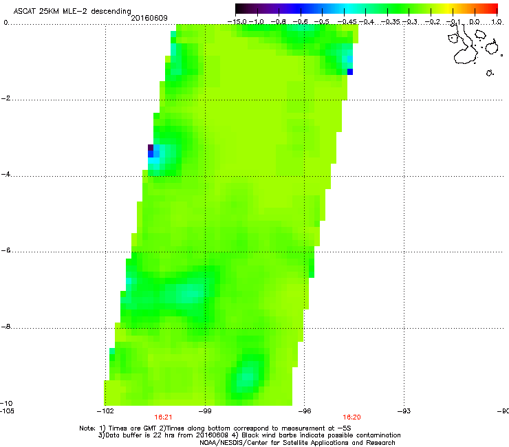The image size is (509, 447).
Task: Click the -15.0 color bar label
Action: click(237, 22)
